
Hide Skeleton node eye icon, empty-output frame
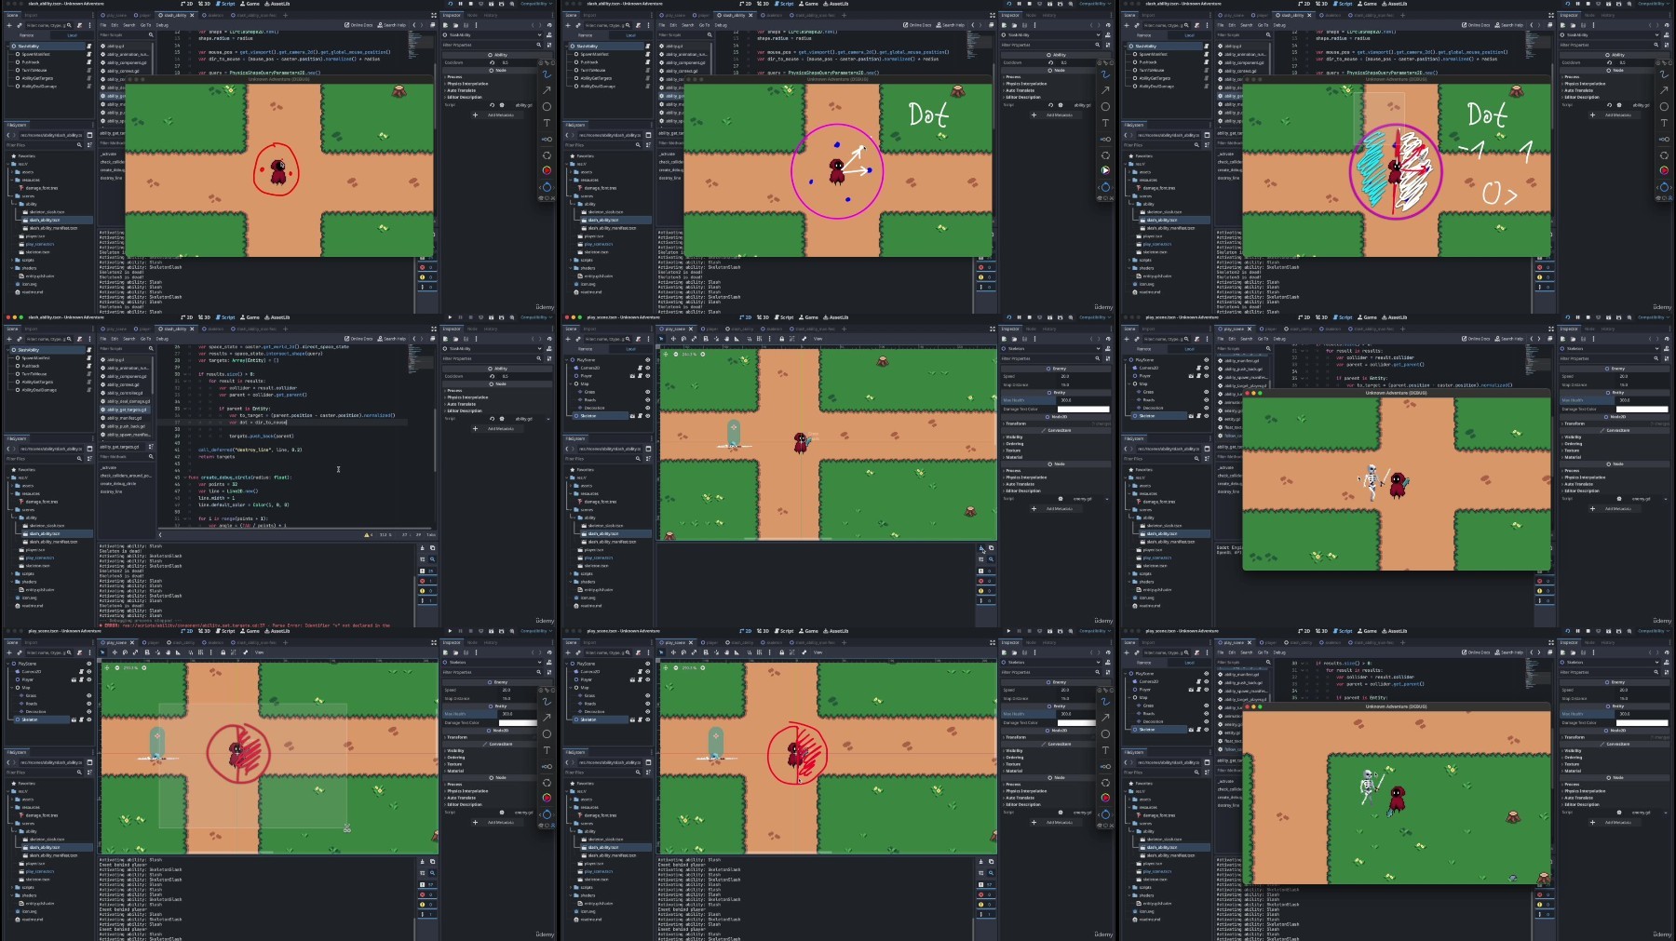tap(648, 416)
